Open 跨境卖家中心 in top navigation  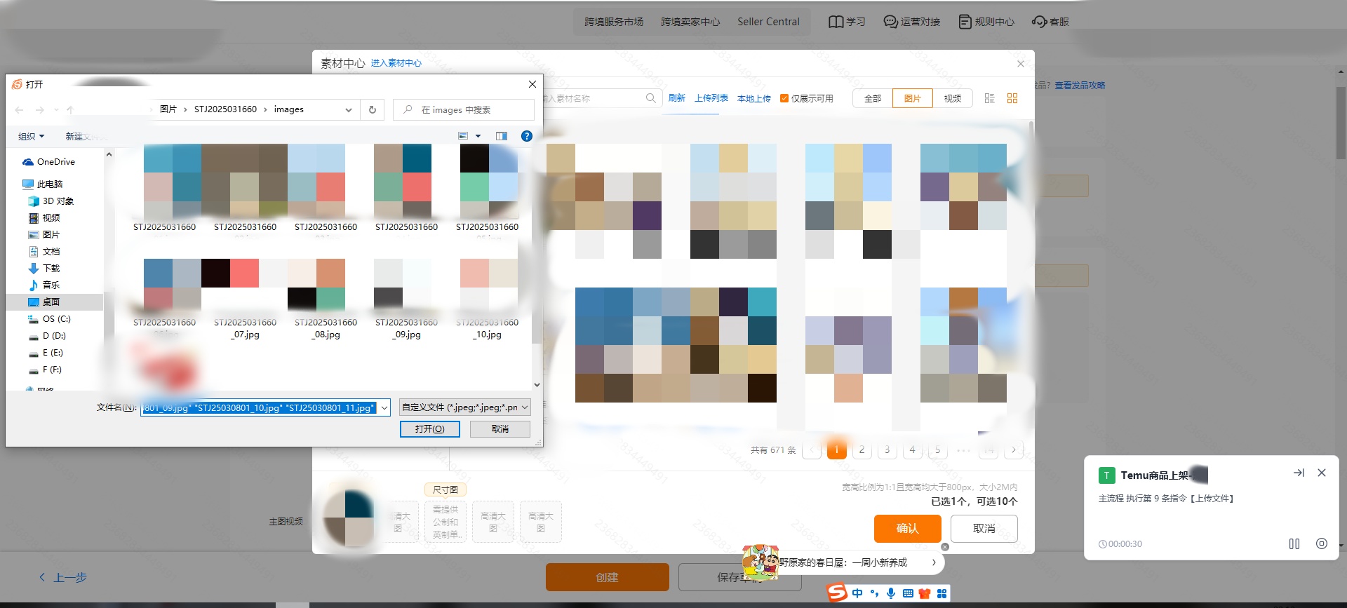click(x=690, y=22)
